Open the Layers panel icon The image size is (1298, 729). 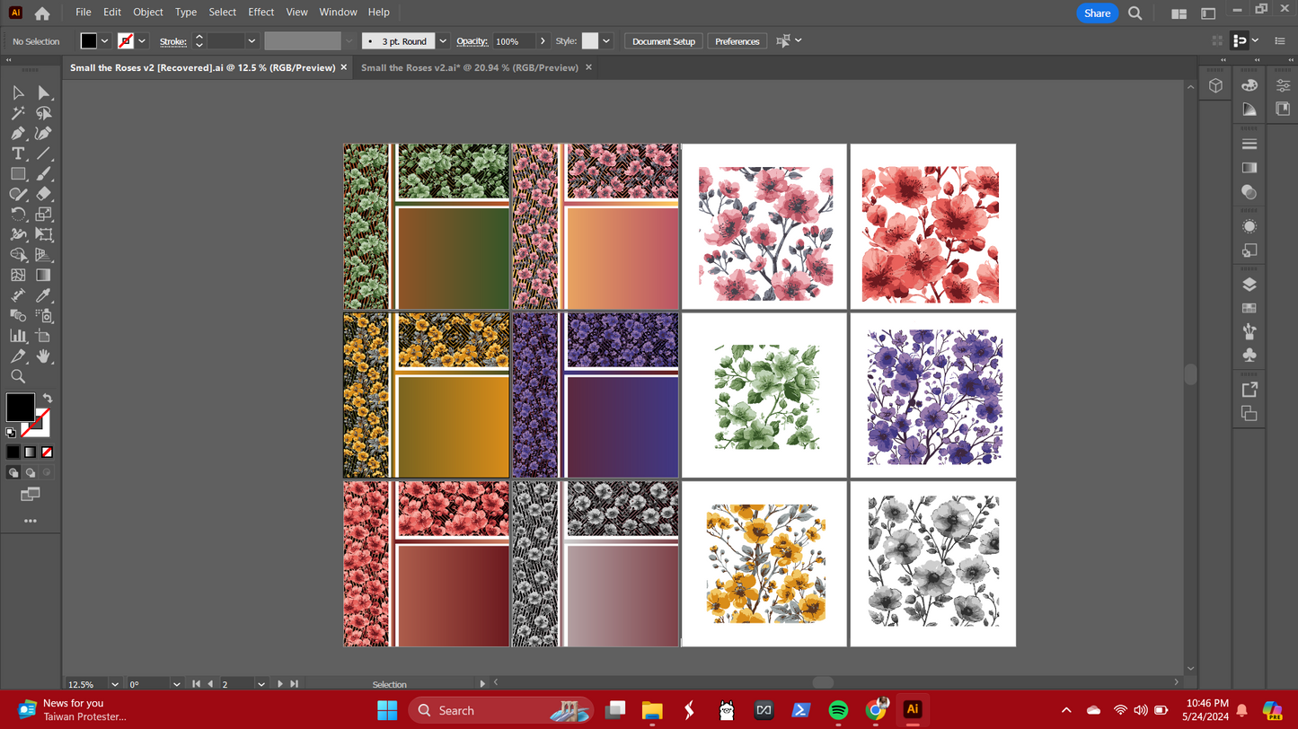coord(1249,285)
